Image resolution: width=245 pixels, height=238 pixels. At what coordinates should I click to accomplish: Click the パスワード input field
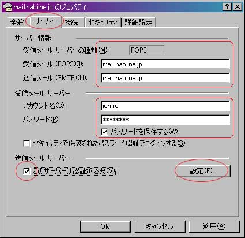[165, 120]
